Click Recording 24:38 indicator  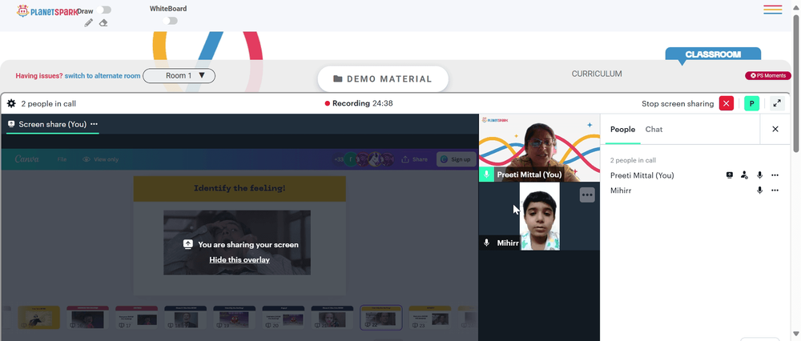coord(359,103)
